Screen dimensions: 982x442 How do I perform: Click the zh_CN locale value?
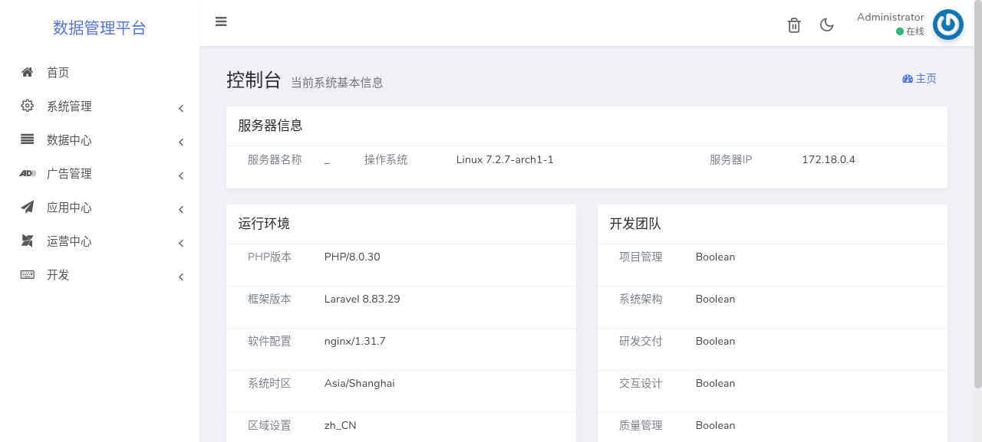point(341,426)
